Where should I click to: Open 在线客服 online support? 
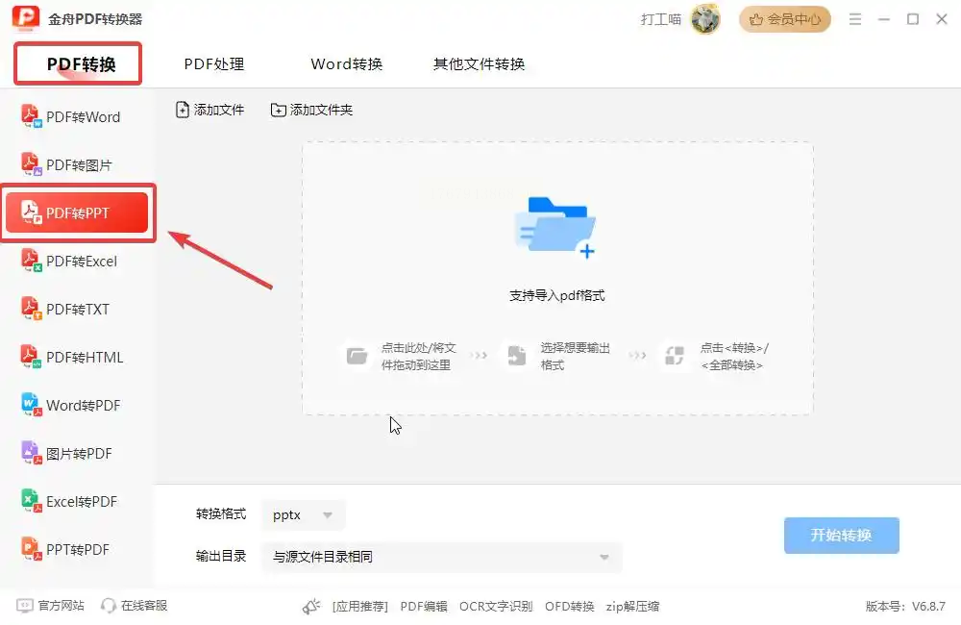[x=134, y=606]
